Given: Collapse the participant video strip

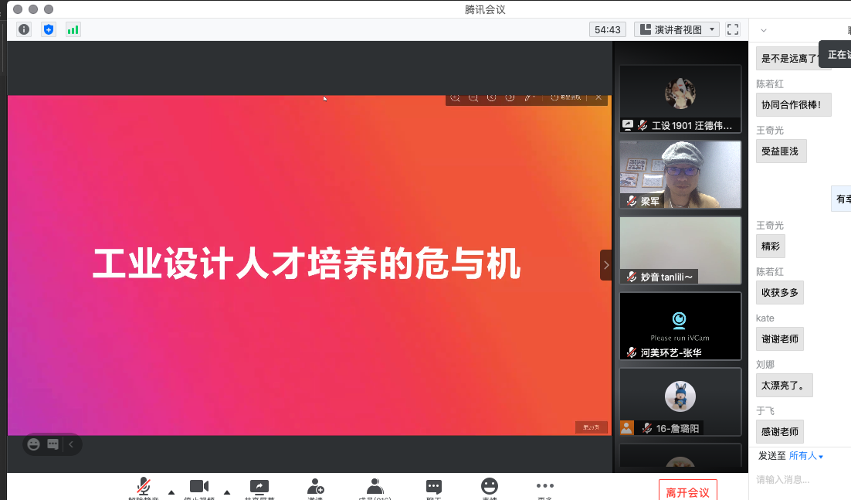Looking at the screenshot, I should (606, 265).
